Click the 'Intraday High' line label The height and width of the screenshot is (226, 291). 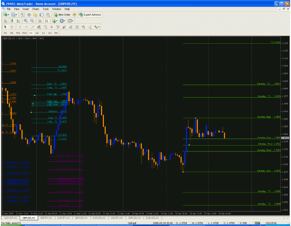coord(264,117)
